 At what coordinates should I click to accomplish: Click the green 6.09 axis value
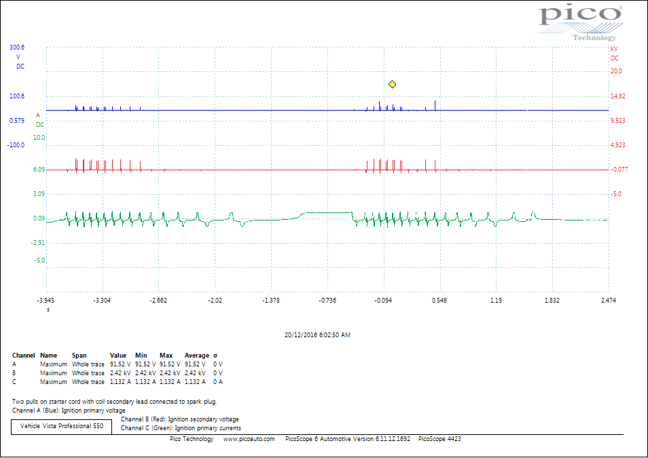coord(39,170)
